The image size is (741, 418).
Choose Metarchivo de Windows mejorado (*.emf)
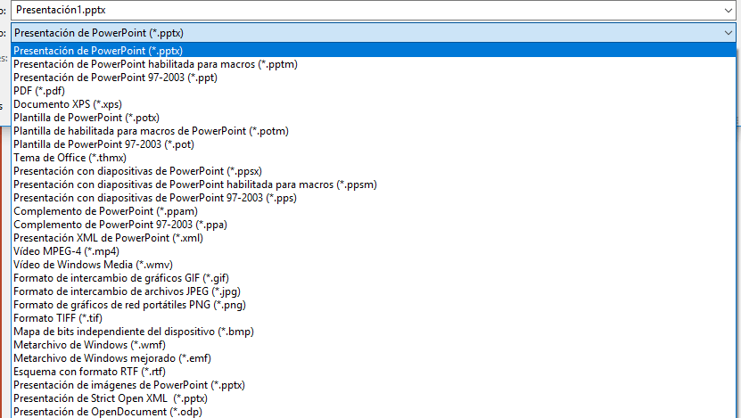pyautogui.click(x=374, y=358)
